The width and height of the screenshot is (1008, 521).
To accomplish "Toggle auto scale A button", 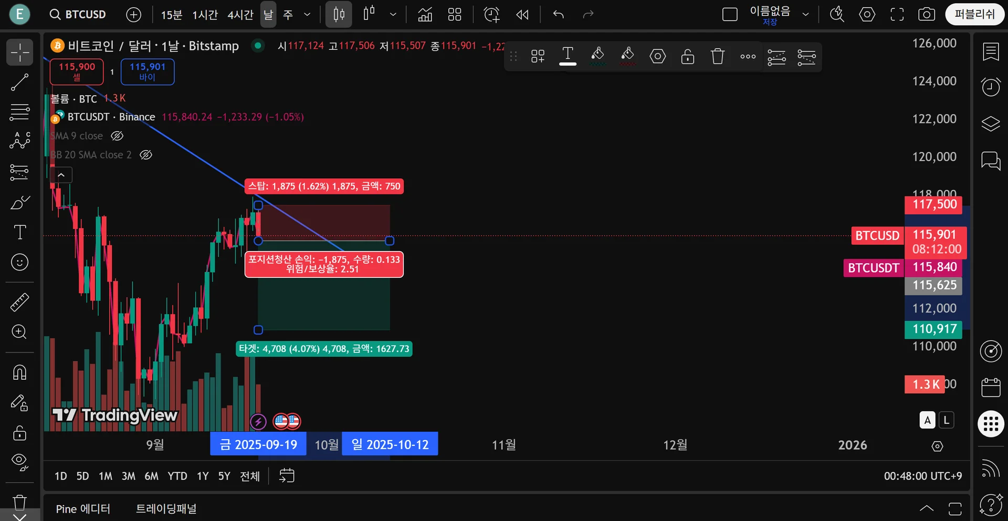I will pos(927,420).
